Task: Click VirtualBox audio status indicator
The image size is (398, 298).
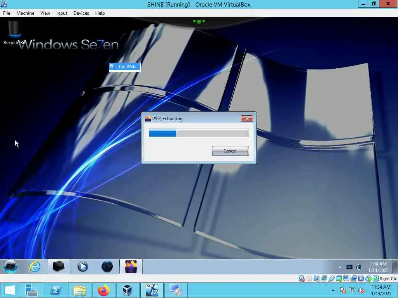Action: tap(316, 279)
